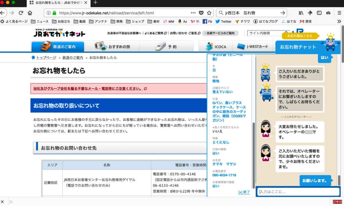Go back with the browser back arrow
The height and width of the screenshot is (206, 344).
(2, 13)
